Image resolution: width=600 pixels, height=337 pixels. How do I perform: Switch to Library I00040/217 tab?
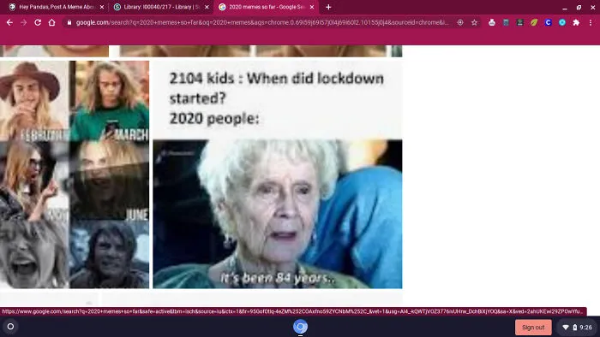(162, 7)
